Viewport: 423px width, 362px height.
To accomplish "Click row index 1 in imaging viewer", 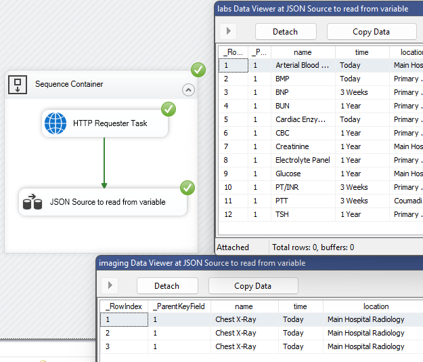I will 124,319.
